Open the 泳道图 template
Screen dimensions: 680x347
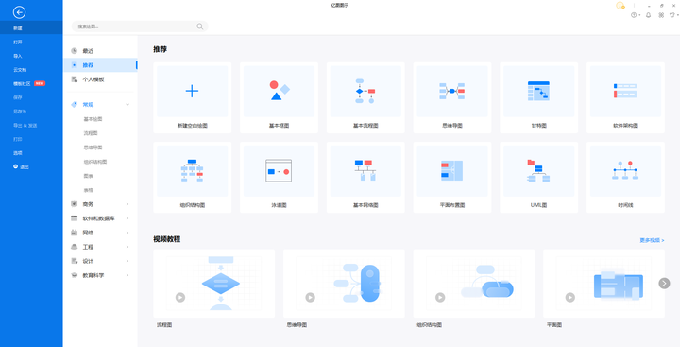279,177
